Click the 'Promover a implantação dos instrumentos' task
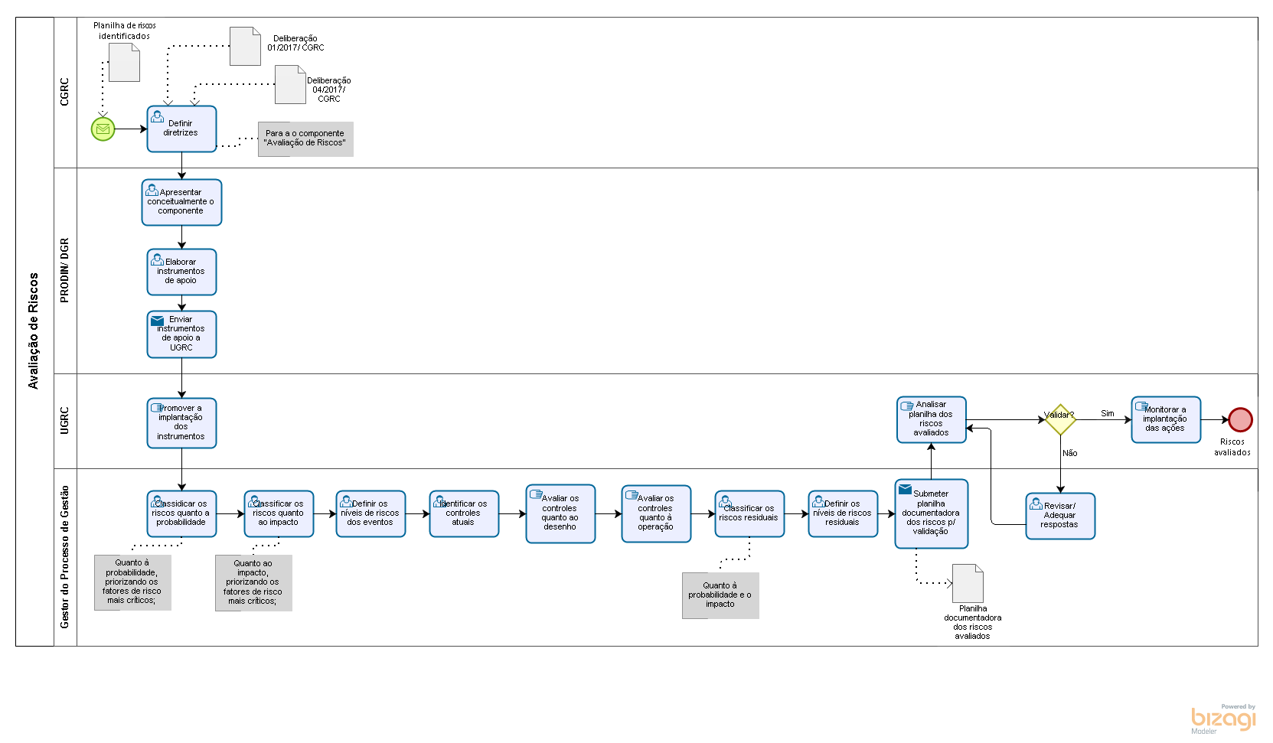1273x743 pixels. (181, 422)
